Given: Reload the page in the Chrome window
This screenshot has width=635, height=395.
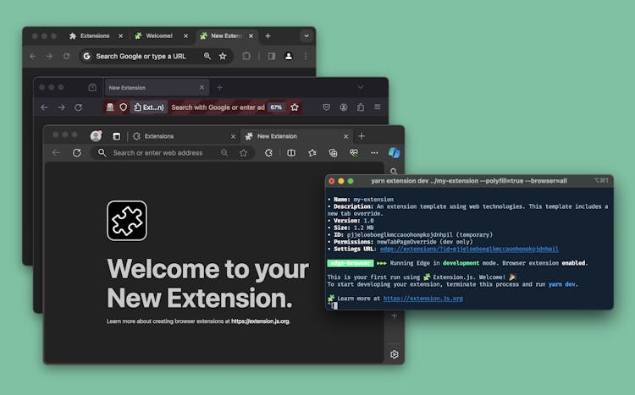Looking at the screenshot, I should (66, 57).
